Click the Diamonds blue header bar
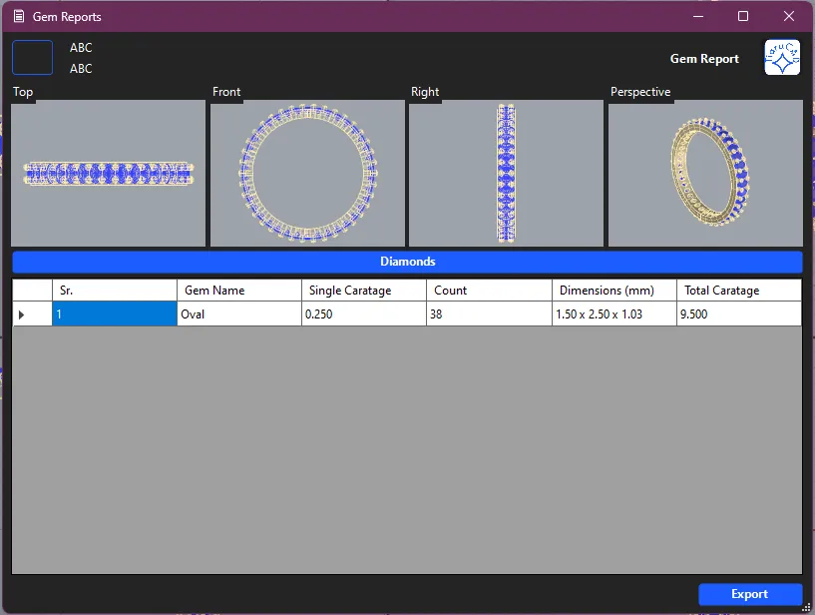 pyautogui.click(x=407, y=262)
